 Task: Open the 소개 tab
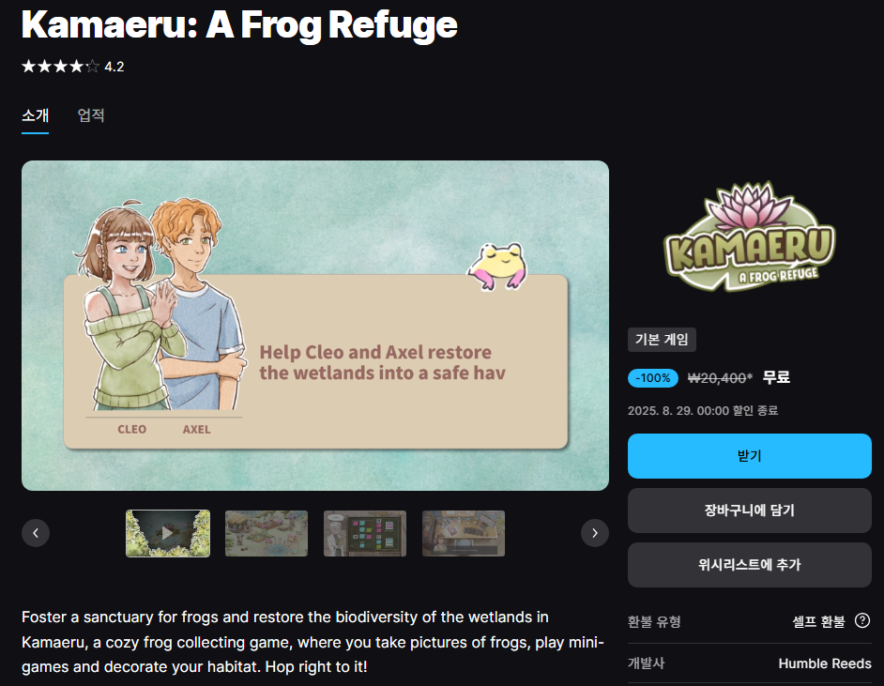tap(35, 115)
